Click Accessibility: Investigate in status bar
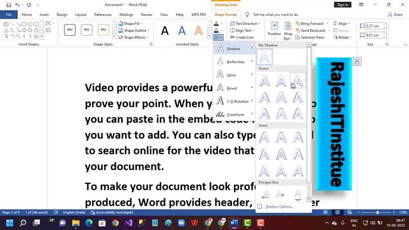 click(112, 213)
